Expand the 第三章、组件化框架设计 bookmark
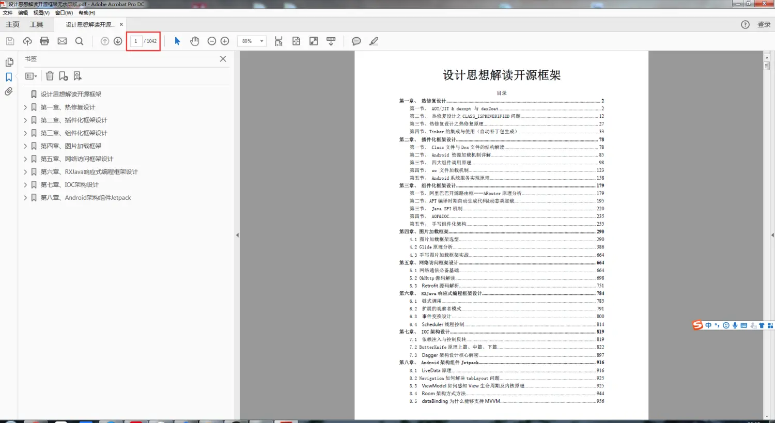The height and width of the screenshot is (423, 775). (25, 133)
